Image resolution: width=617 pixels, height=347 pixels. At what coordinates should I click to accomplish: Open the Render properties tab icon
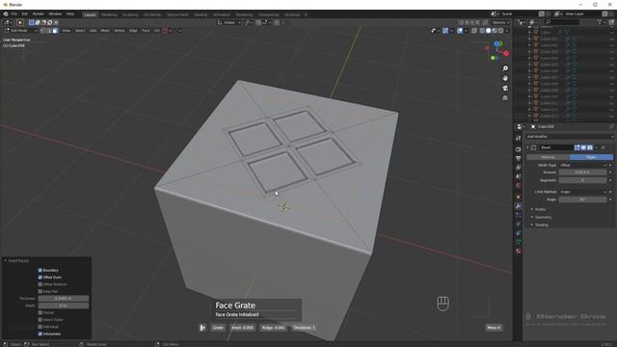tap(519, 149)
